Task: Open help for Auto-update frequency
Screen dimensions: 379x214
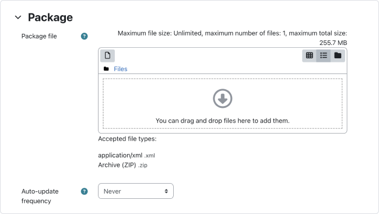Action: (x=84, y=191)
